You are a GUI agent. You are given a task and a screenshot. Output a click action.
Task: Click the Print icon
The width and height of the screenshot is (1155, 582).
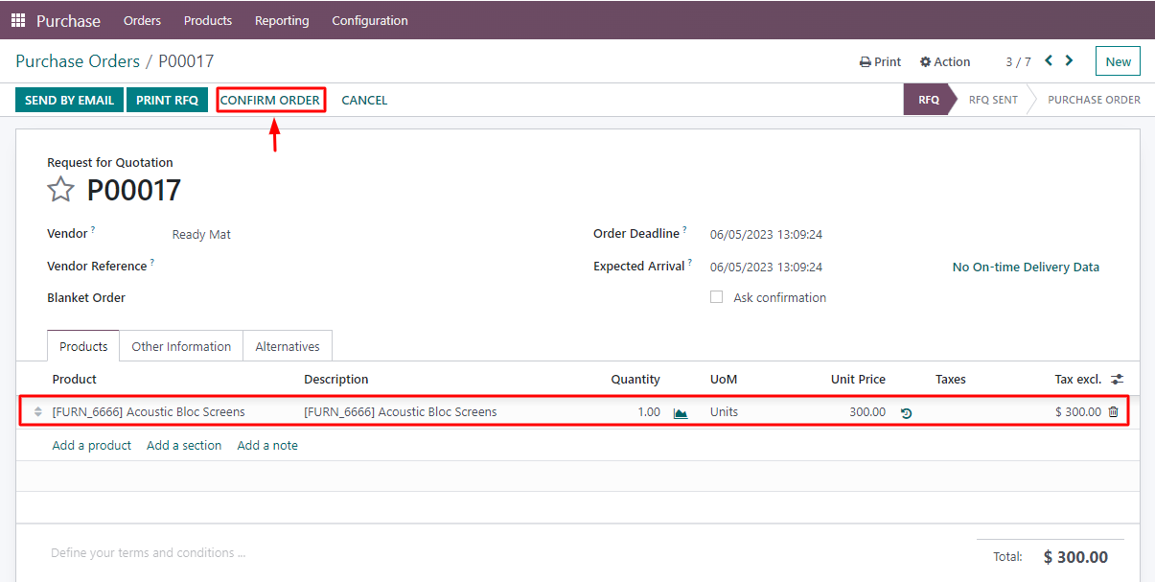[879, 60]
